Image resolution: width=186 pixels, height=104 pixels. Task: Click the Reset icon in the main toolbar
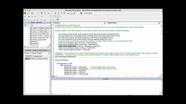[62, 13]
